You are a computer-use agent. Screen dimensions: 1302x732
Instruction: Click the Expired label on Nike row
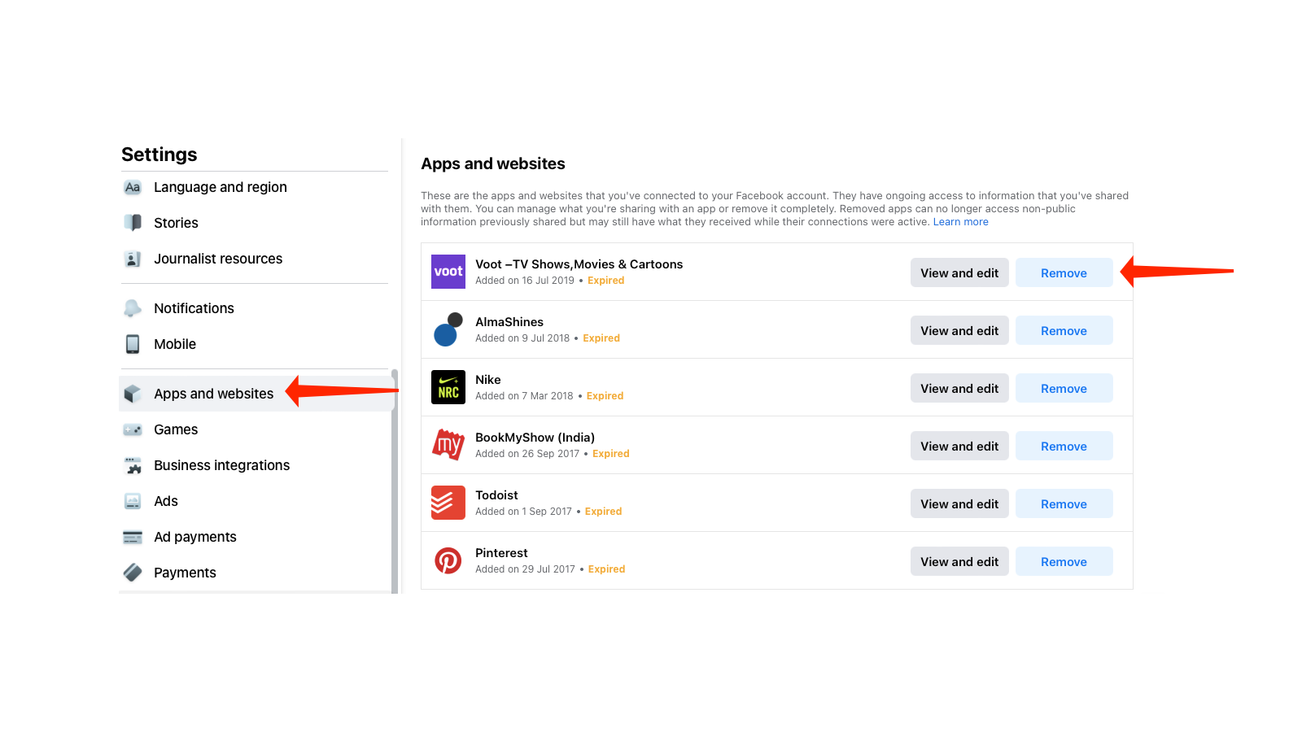605,396
